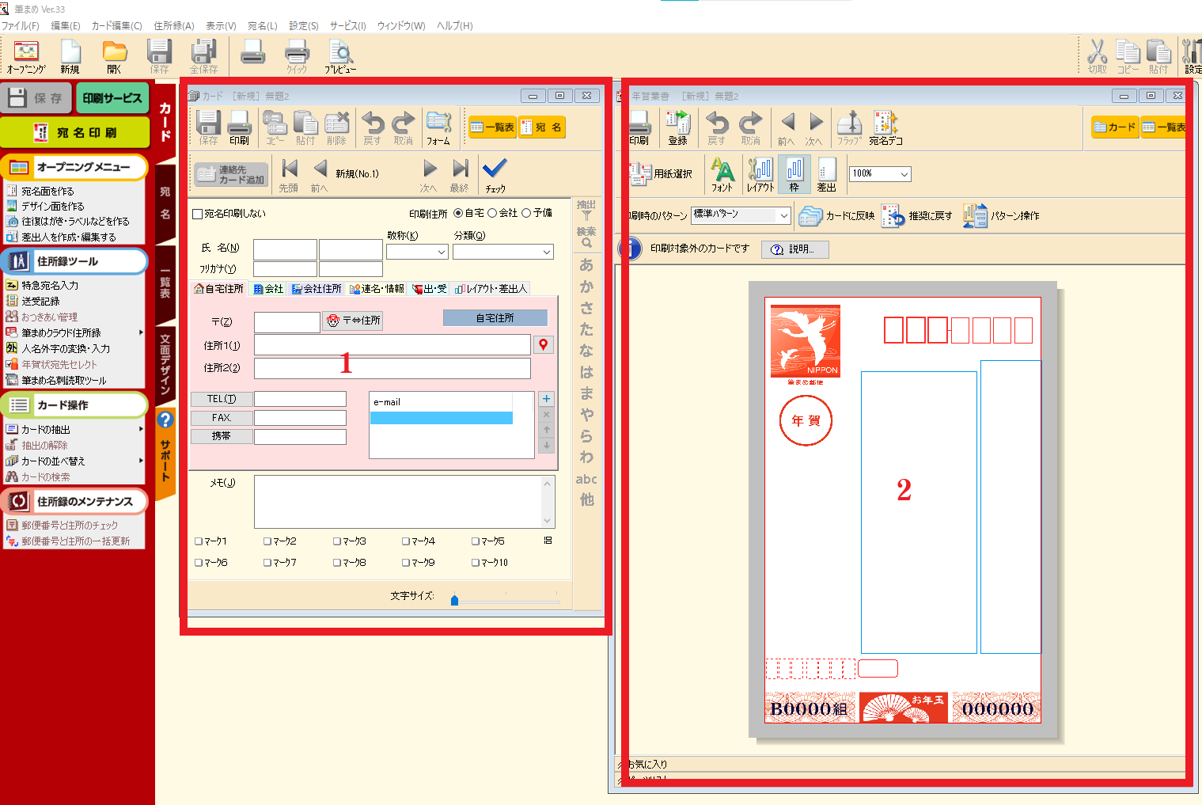The image size is (1202, 805).
Task: Click the 説明... button
Action: [794, 249]
